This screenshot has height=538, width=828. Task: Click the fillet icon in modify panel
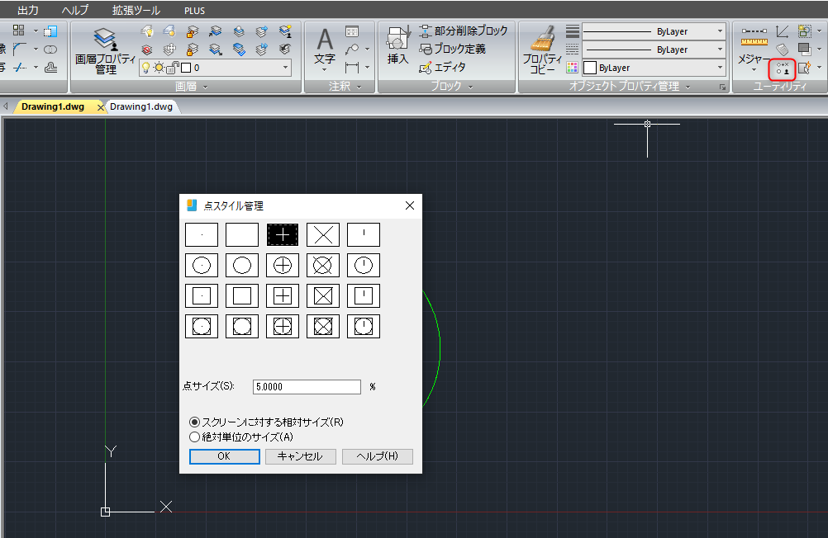point(20,49)
